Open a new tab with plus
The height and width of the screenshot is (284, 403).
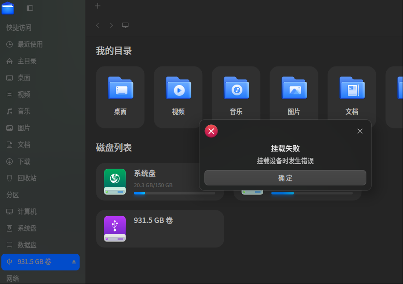coord(98,6)
